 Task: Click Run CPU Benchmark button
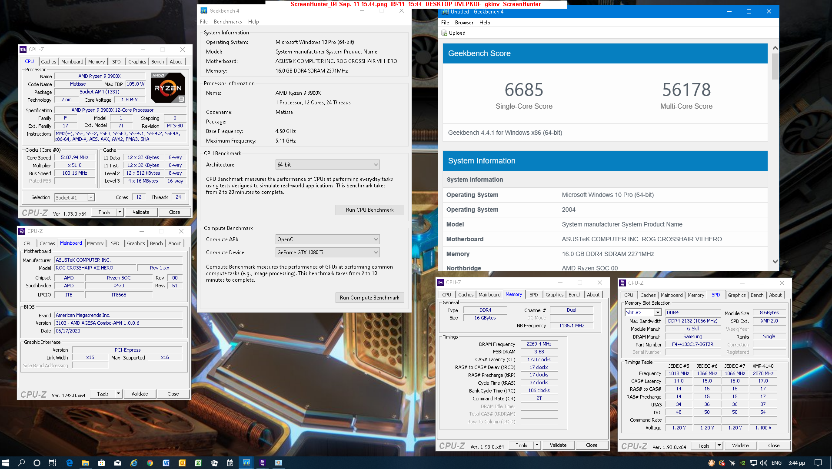369,210
